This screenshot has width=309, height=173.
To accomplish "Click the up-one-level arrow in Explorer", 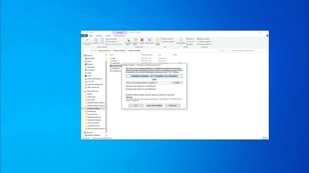I will click(92, 50).
